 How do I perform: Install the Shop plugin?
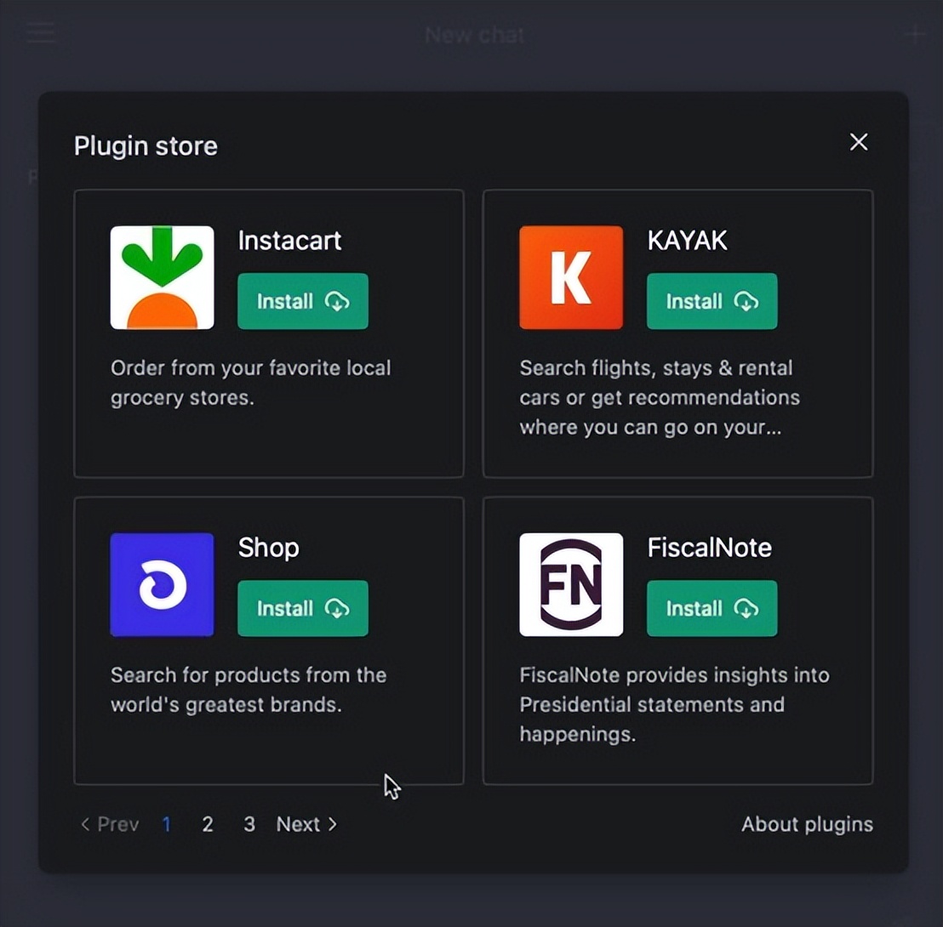303,608
